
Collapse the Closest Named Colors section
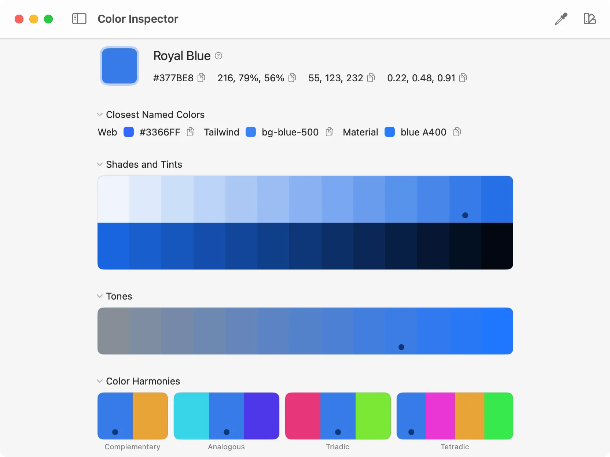pyautogui.click(x=100, y=115)
